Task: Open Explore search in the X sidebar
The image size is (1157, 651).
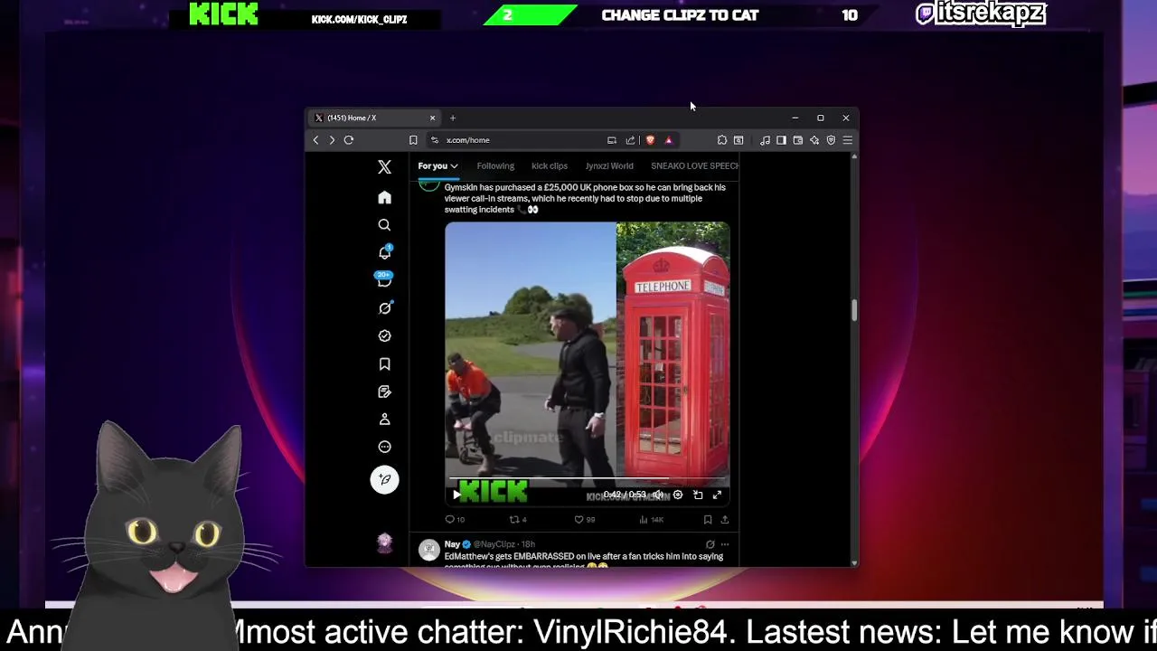Action: tap(384, 224)
